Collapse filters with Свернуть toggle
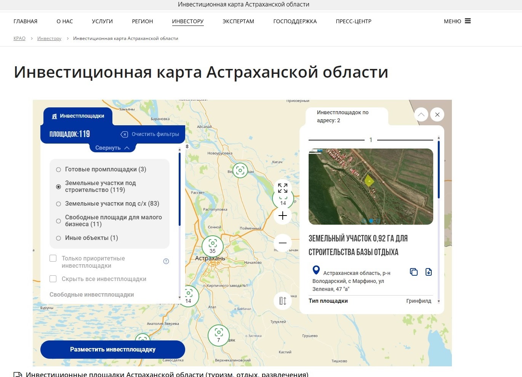522x377 pixels. [x=112, y=148]
